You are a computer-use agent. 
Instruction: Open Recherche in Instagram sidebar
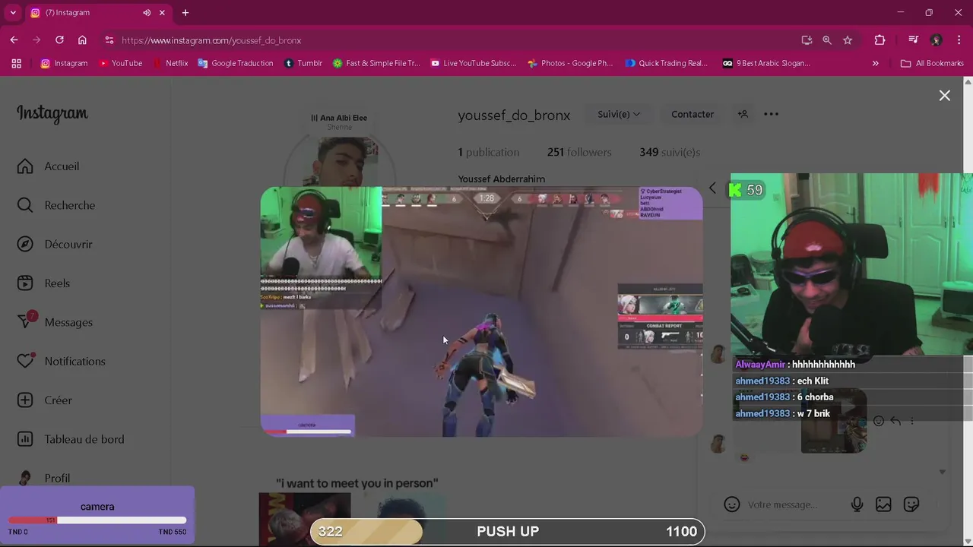coord(56,205)
